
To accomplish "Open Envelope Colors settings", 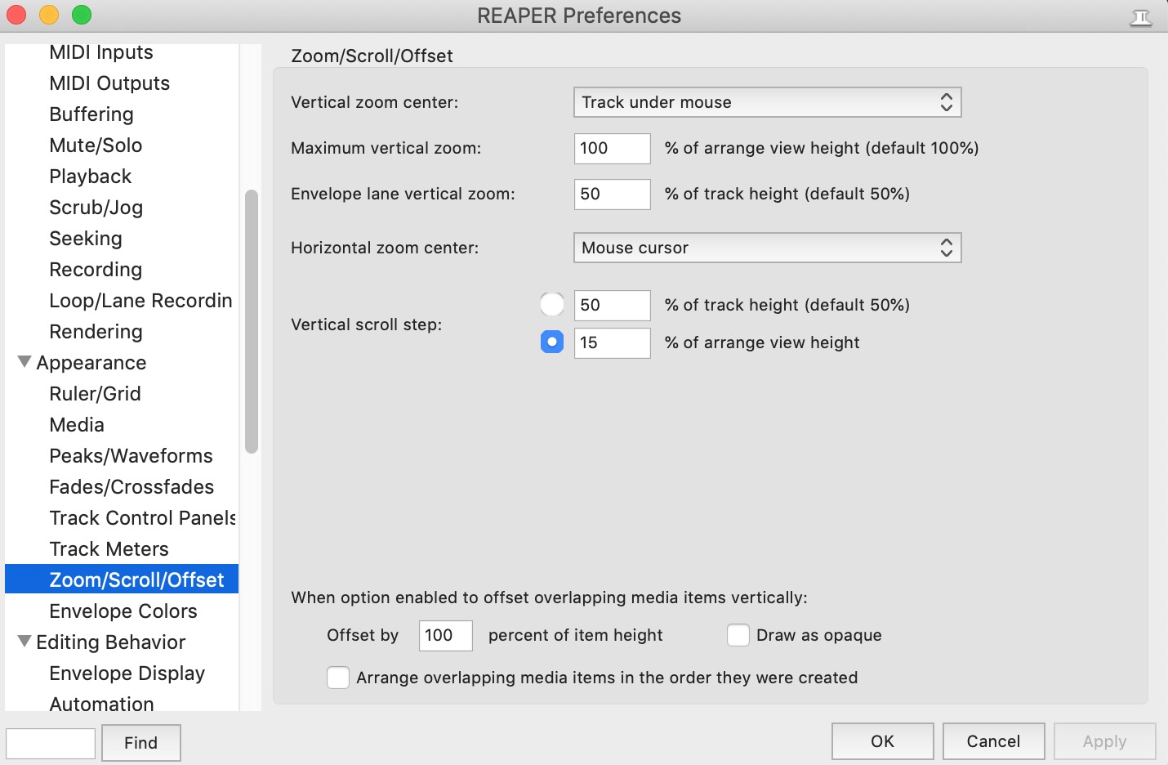I will (123, 611).
